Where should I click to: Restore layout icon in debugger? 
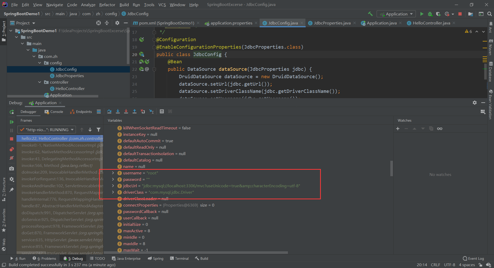point(483,112)
